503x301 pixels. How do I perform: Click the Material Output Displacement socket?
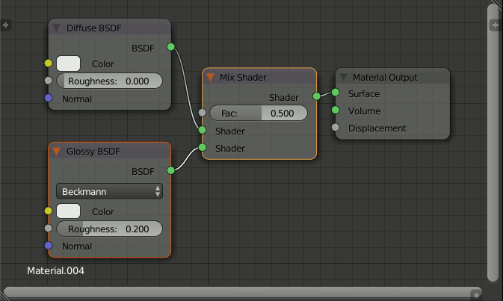click(335, 128)
